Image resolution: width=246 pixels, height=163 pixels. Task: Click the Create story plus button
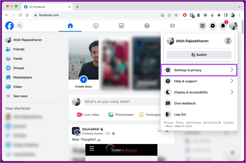tap(83, 80)
